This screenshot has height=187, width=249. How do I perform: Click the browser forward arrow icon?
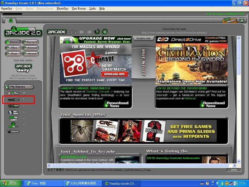coord(89,31)
